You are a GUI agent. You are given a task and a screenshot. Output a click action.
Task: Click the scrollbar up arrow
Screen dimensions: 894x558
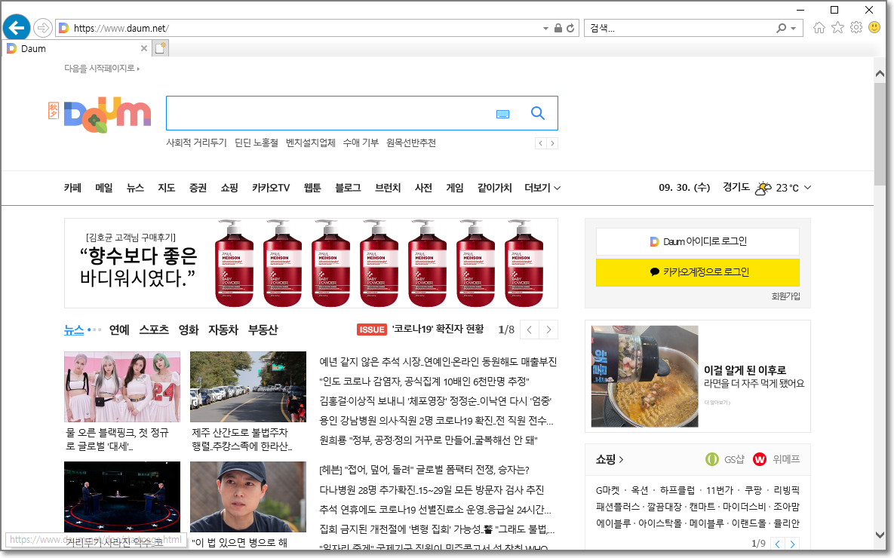tap(880, 74)
